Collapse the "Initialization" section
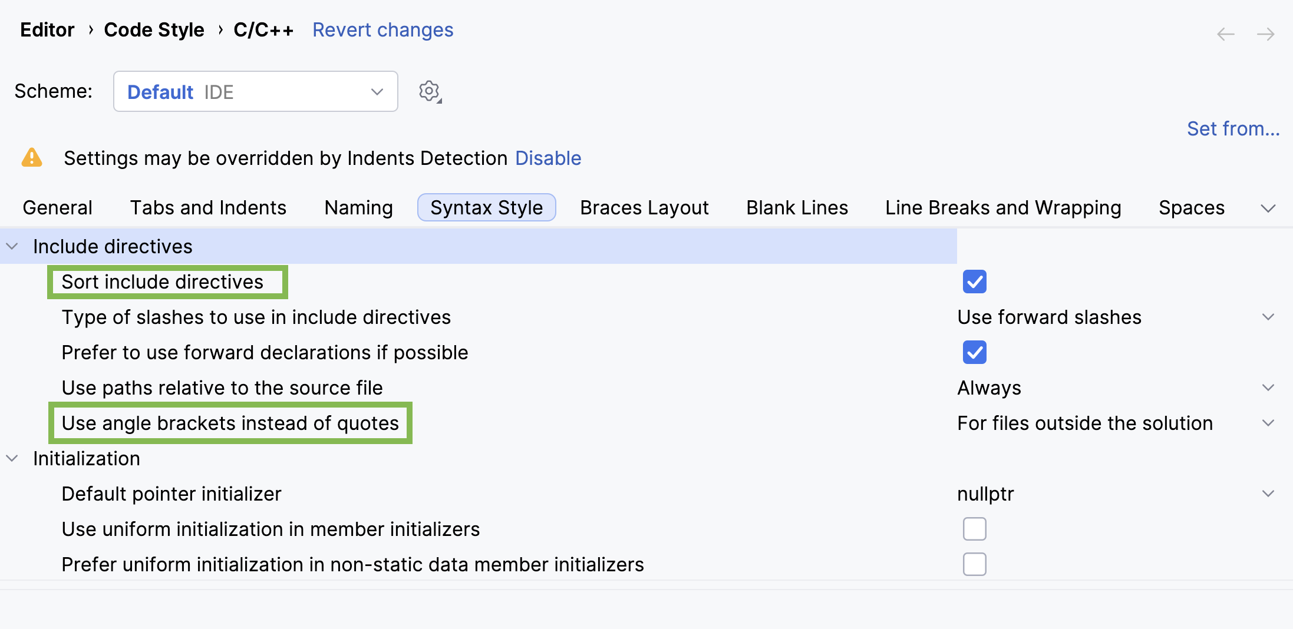The width and height of the screenshot is (1293, 629). click(12, 458)
